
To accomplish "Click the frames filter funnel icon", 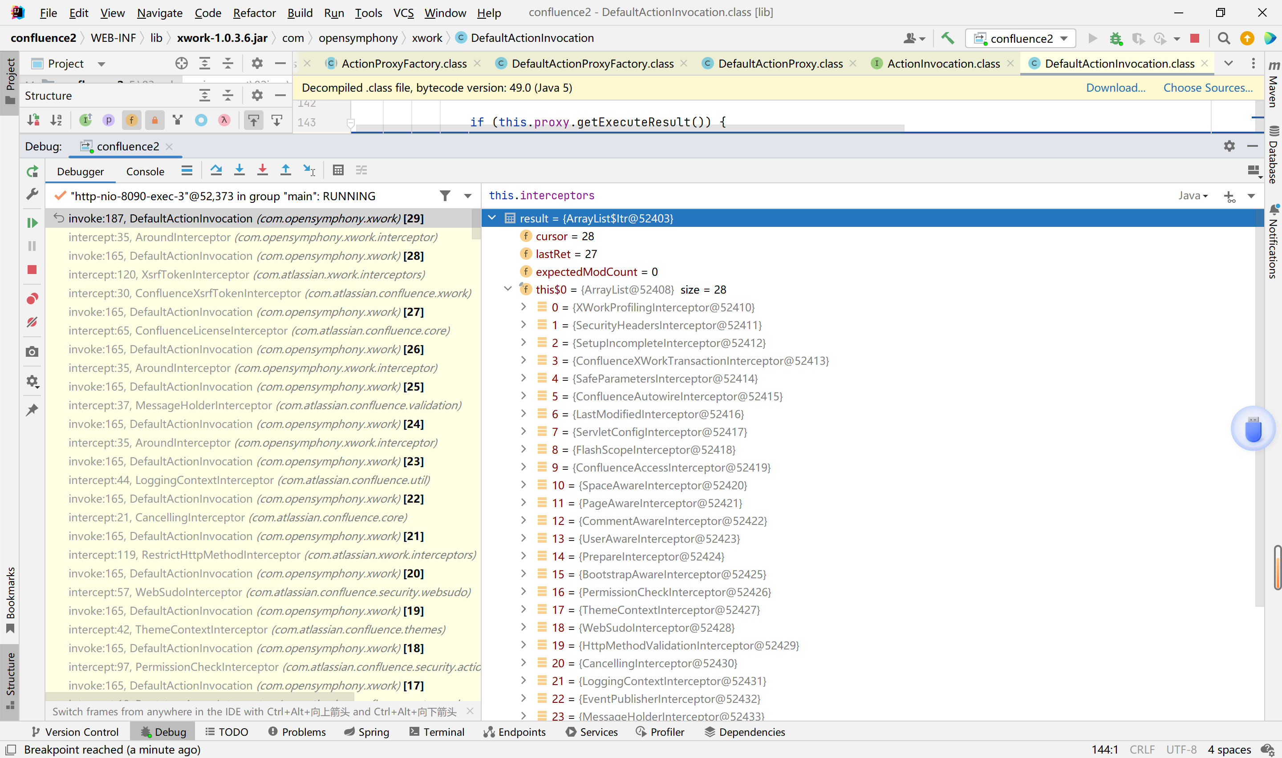I will tap(445, 196).
